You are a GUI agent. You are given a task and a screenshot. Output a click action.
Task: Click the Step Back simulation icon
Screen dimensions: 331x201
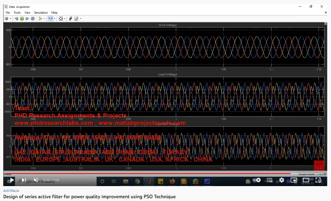coord(16,19)
